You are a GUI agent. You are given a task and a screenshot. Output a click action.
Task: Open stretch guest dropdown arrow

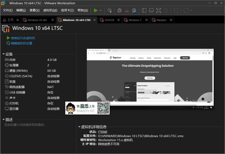click(x=191, y=10)
